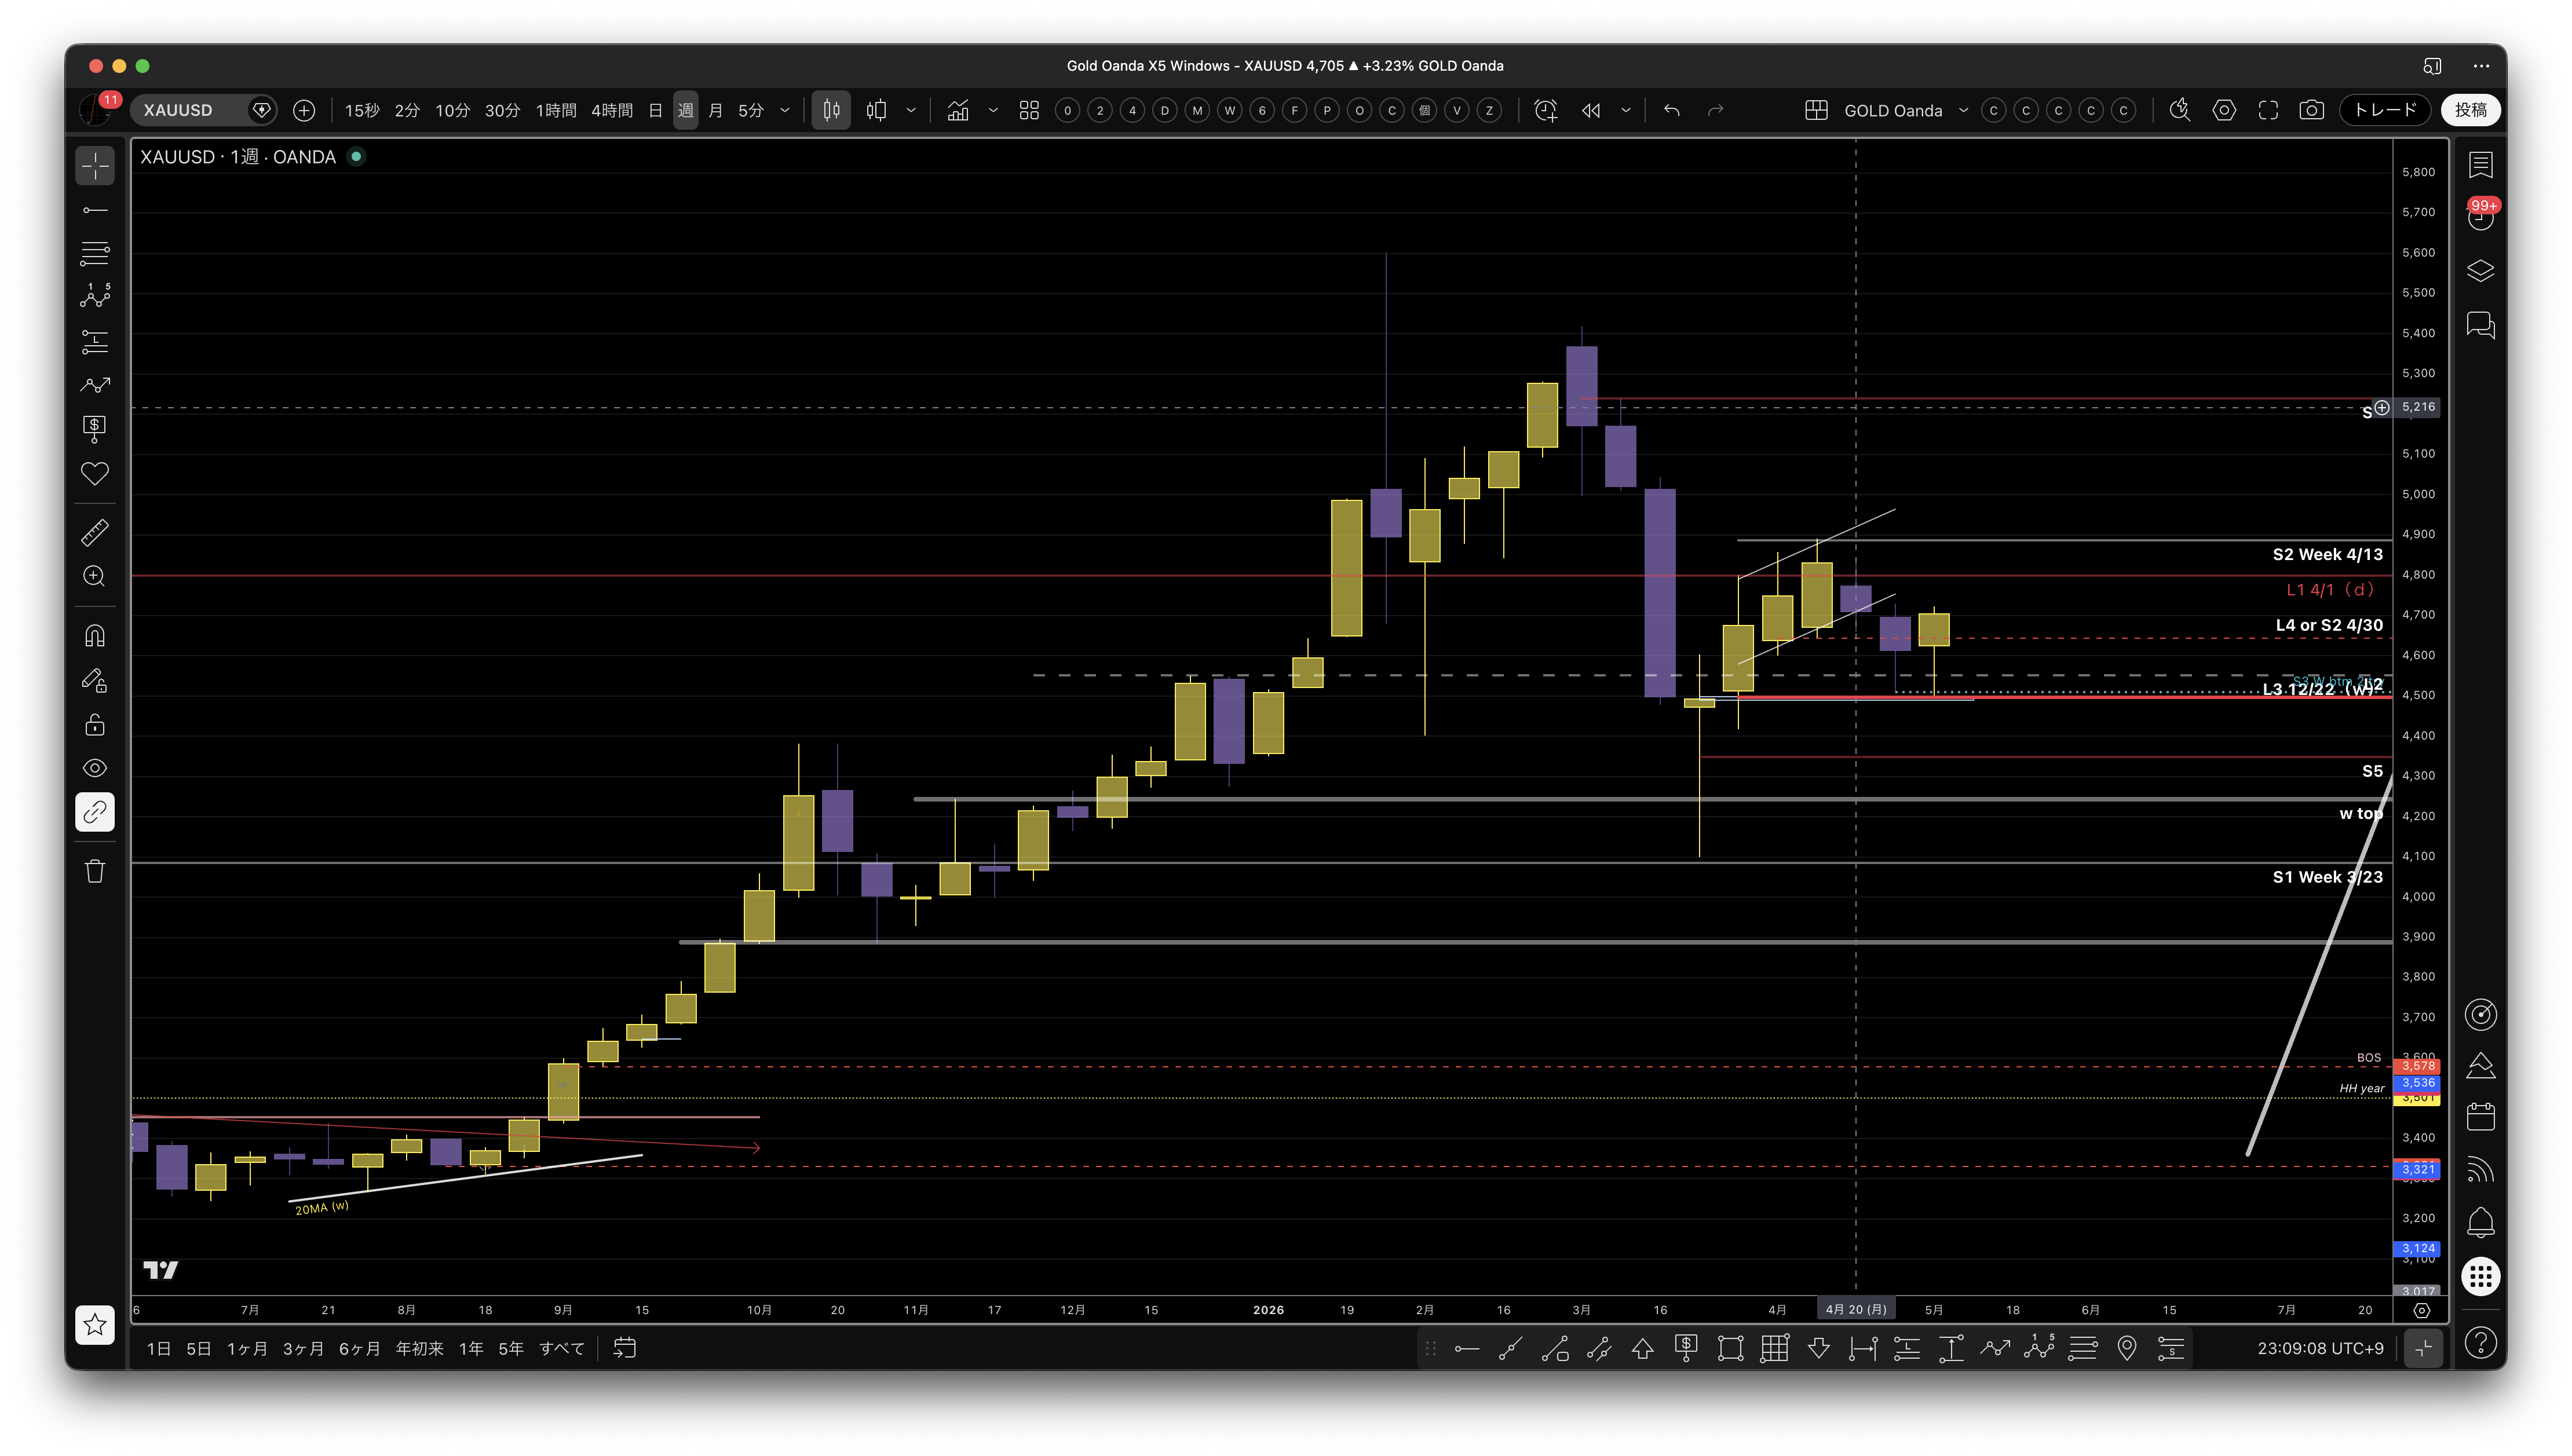The image size is (2572, 1456).
Task: Open chart settings hexagon icon
Action: [2224, 110]
